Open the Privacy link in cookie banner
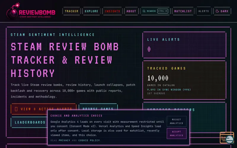Viewport: 237px width, 148px height. click(x=64, y=140)
